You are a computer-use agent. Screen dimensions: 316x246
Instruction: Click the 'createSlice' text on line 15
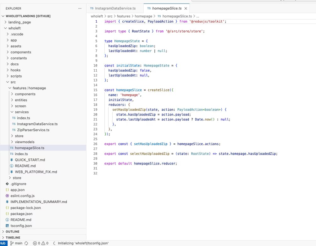click(158, 90)
